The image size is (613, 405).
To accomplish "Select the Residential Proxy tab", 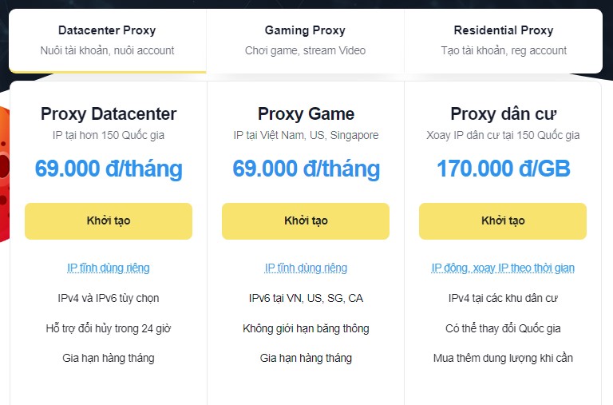I will pos(503,40).
